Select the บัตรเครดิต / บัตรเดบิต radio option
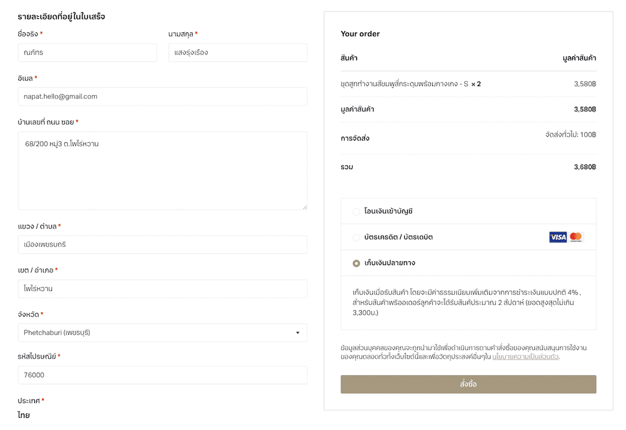The width and height of the screenshot is (626, 430). click(356, 238)
